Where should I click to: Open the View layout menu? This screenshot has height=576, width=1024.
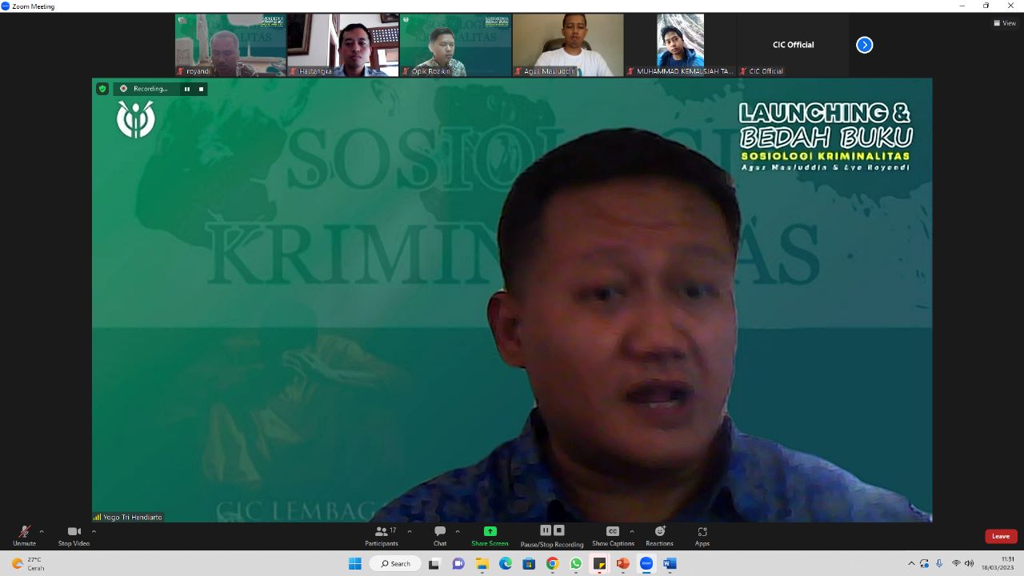1005,23
